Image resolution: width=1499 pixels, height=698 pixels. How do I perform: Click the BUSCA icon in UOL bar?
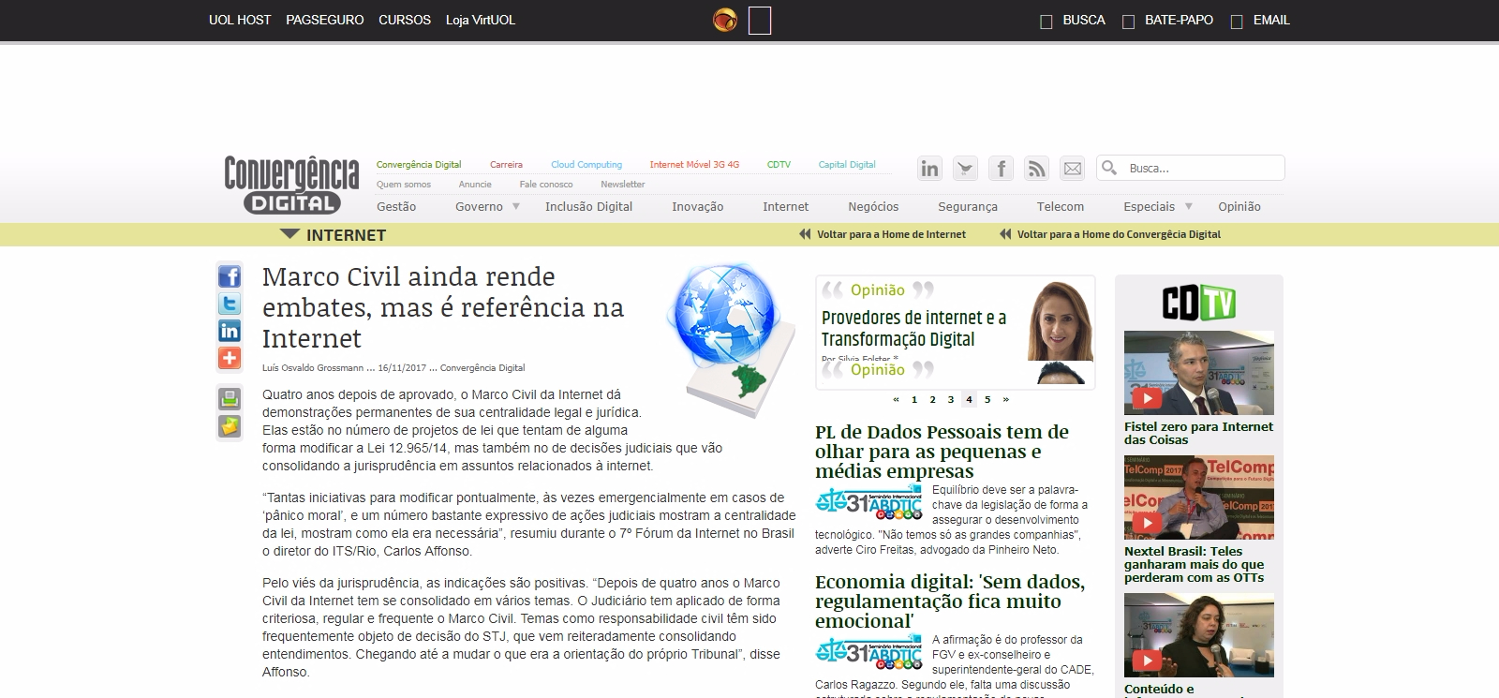[1046, 22]
